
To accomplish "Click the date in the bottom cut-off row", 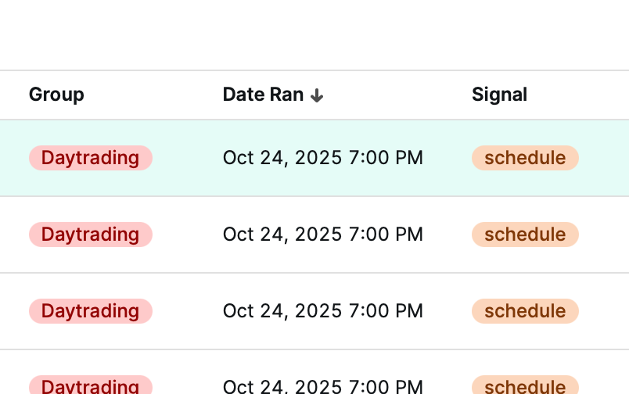I will pos(322,386).
